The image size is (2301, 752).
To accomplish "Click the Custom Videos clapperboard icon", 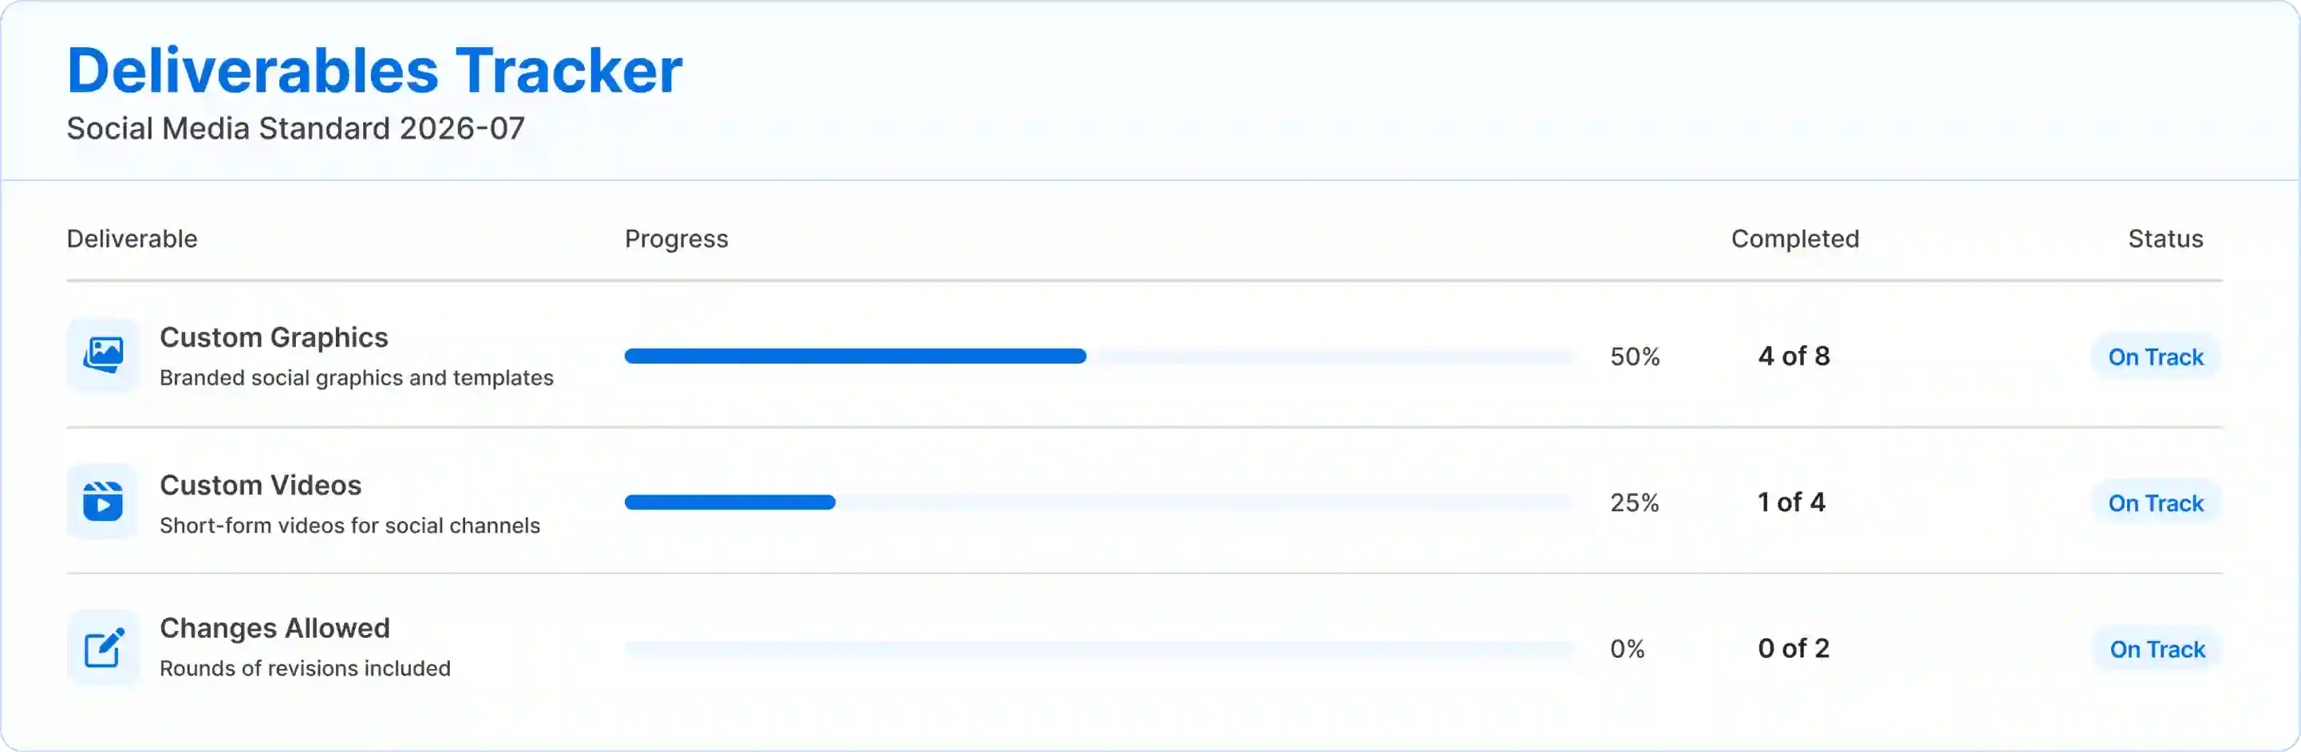I will (x=103, y=502).
